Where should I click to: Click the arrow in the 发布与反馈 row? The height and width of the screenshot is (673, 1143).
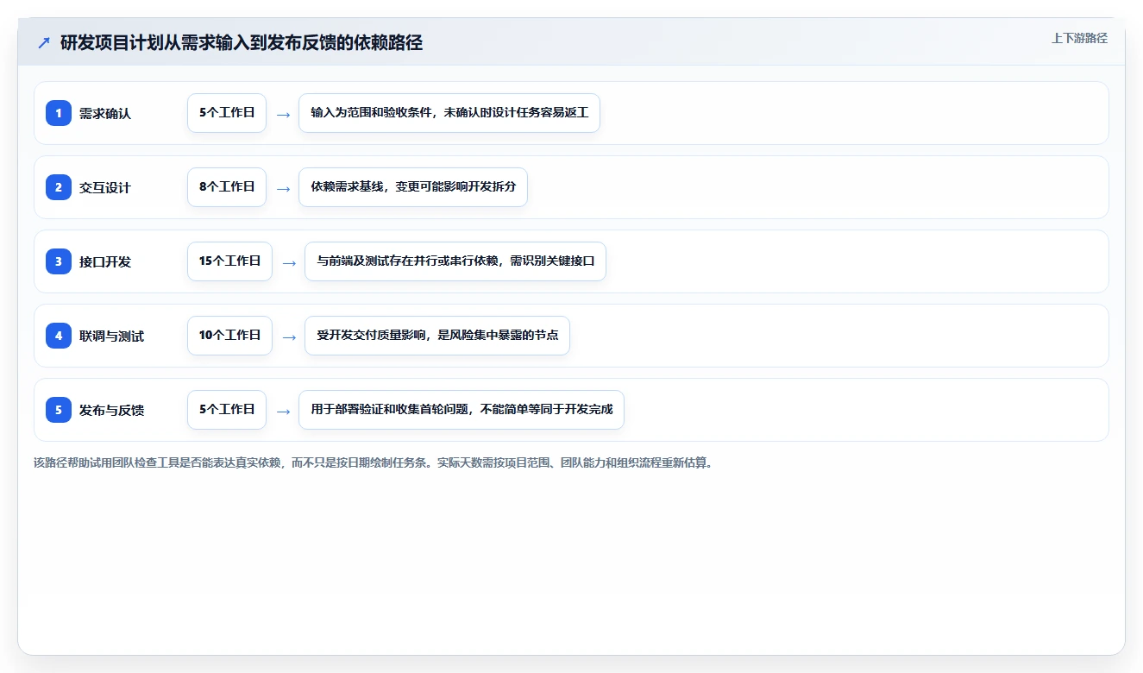point(283,411)
